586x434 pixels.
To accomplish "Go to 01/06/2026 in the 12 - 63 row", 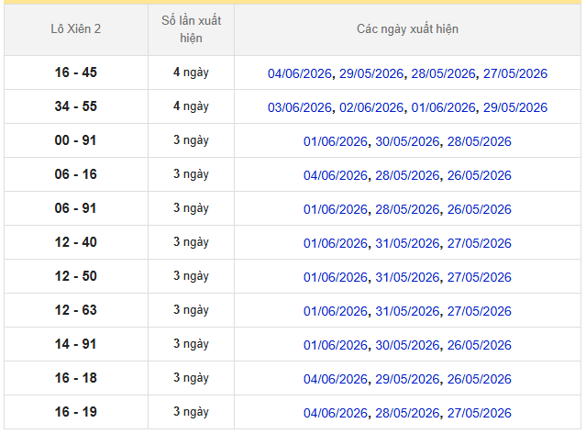I will pos(336,311).
